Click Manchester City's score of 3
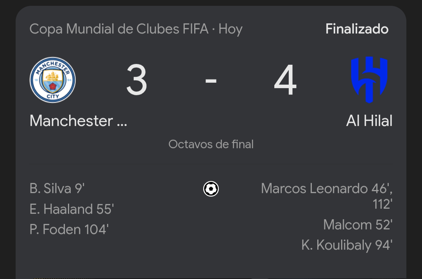The height and width of the screenshot is (279, 422). coord(137,80)
